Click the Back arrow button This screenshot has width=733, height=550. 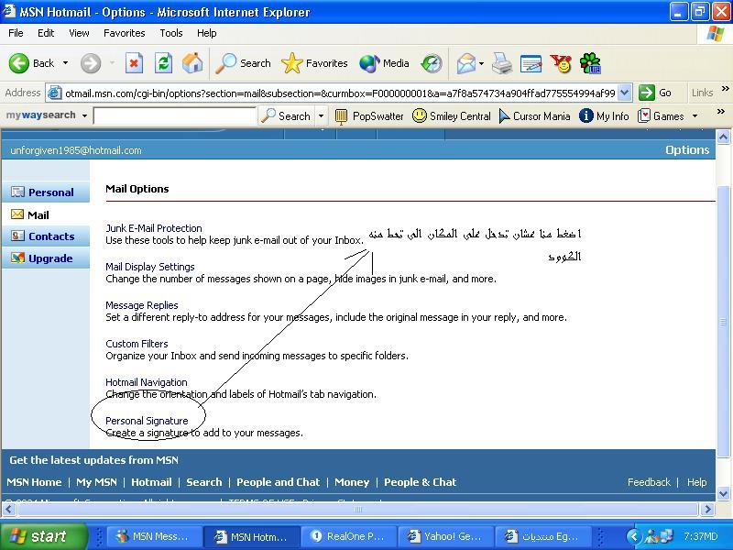(31, 63)
